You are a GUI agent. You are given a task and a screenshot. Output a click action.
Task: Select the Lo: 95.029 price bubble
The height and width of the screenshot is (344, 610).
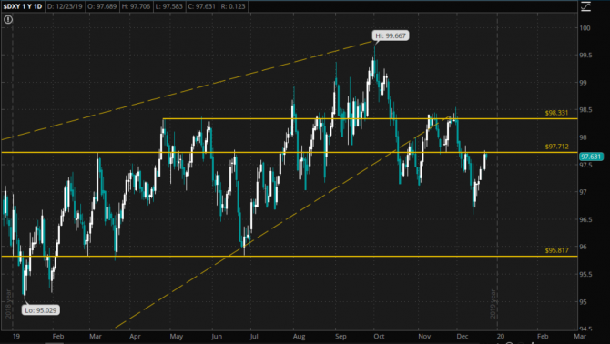pyautogui.click(x=41, y=310)
